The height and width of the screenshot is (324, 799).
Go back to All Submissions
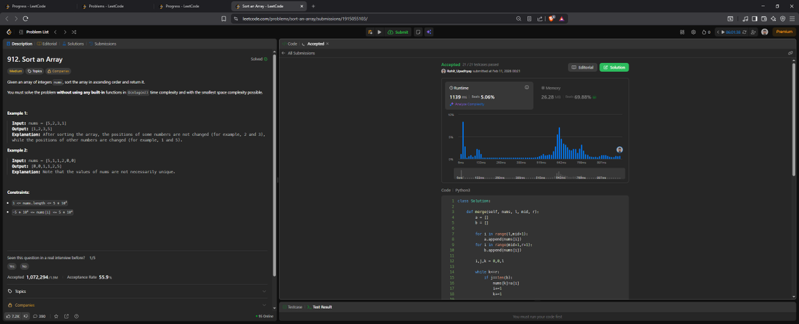(299, 52)
